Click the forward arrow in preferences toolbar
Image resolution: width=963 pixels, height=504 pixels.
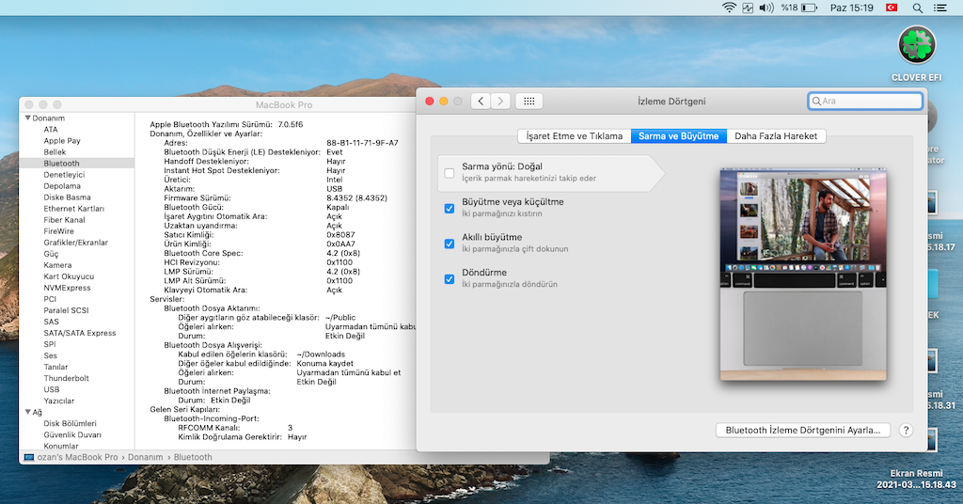tap(501, 101)
